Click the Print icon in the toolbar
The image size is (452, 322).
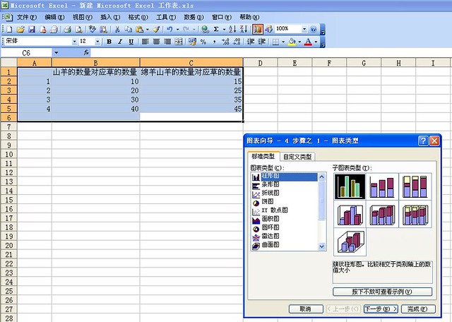coord(67,29)
